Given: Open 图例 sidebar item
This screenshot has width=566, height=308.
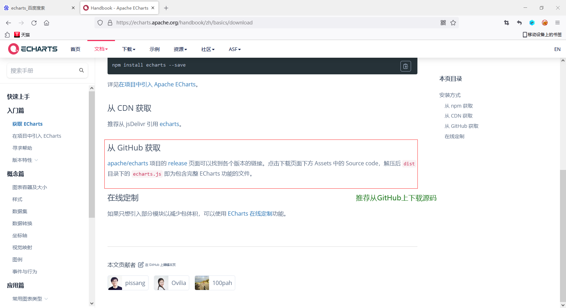Looking at the screenshot, I should [x=17, y=259].
